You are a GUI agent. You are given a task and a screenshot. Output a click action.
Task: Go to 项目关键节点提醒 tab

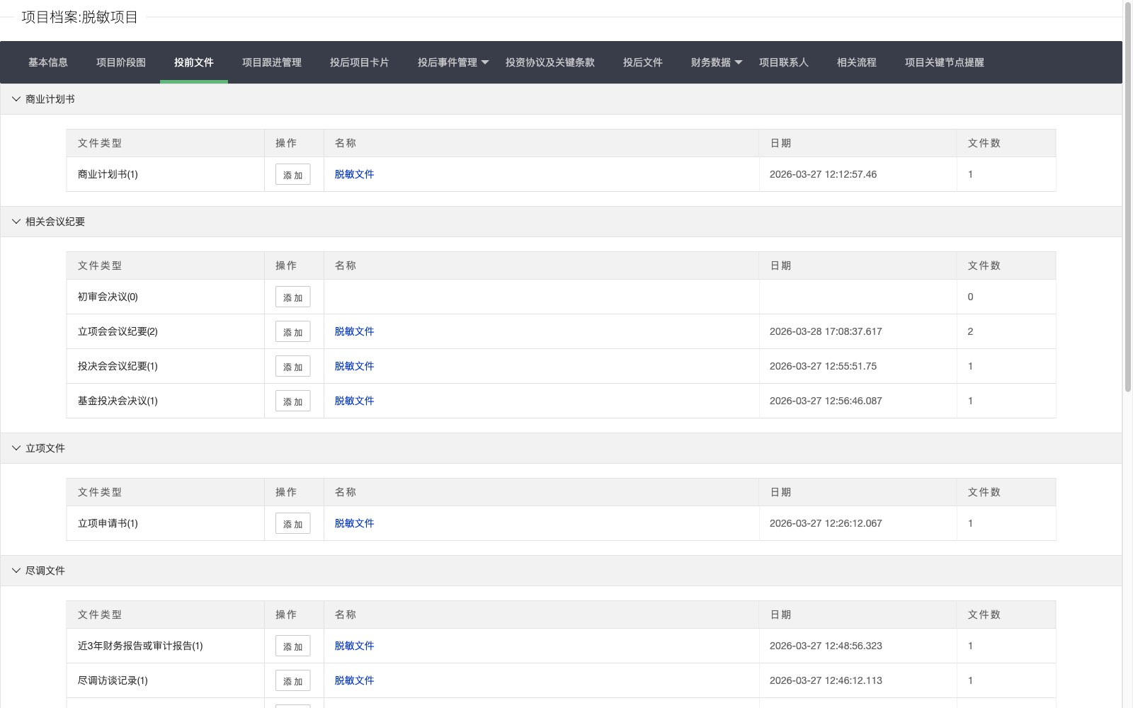[944, 62]
